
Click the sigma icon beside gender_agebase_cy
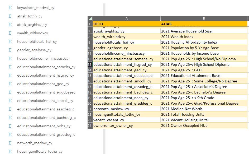point(10,50)
